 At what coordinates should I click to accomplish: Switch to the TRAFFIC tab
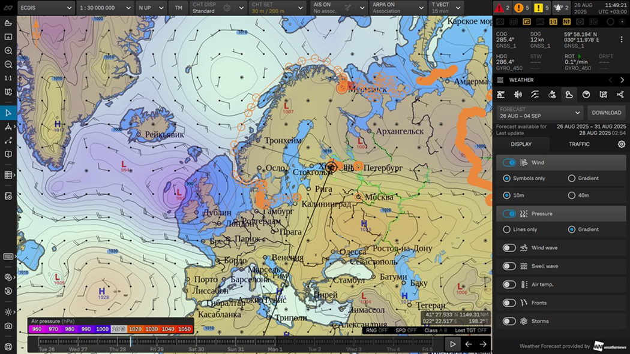[x=579, y=144]
